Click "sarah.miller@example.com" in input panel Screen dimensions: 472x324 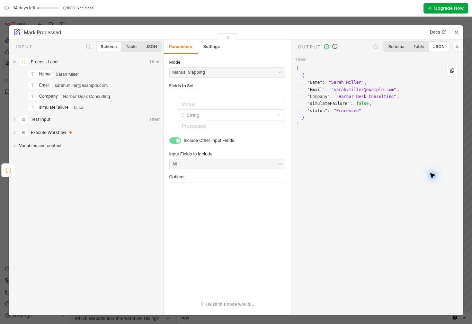(x=81, y=85)
